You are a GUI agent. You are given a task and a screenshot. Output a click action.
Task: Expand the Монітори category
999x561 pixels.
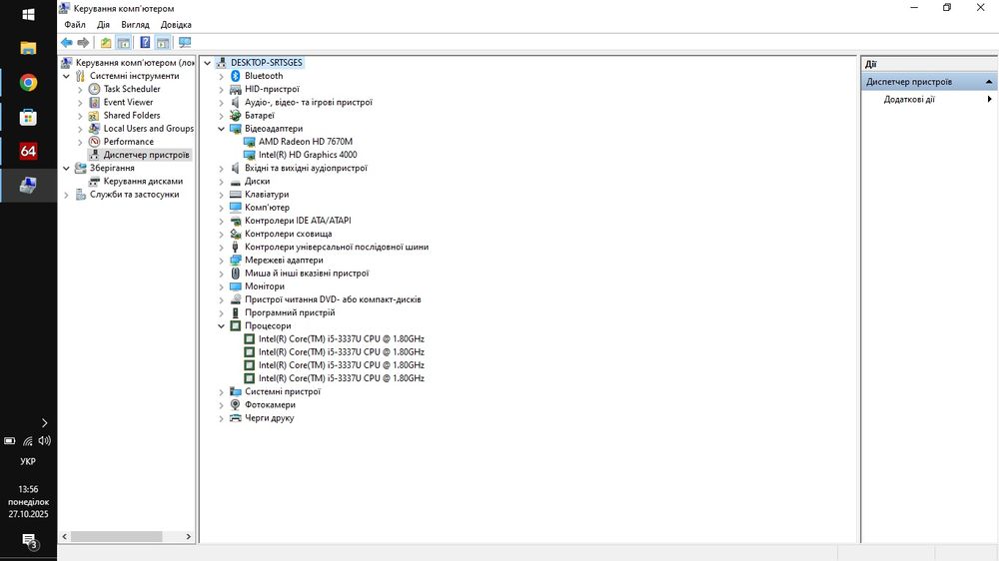pyautogui.click(x=221, y=286)
